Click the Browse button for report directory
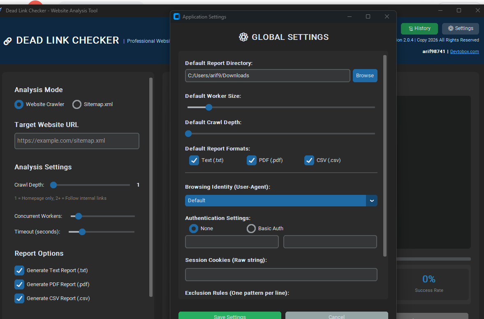 click(365, 75)
